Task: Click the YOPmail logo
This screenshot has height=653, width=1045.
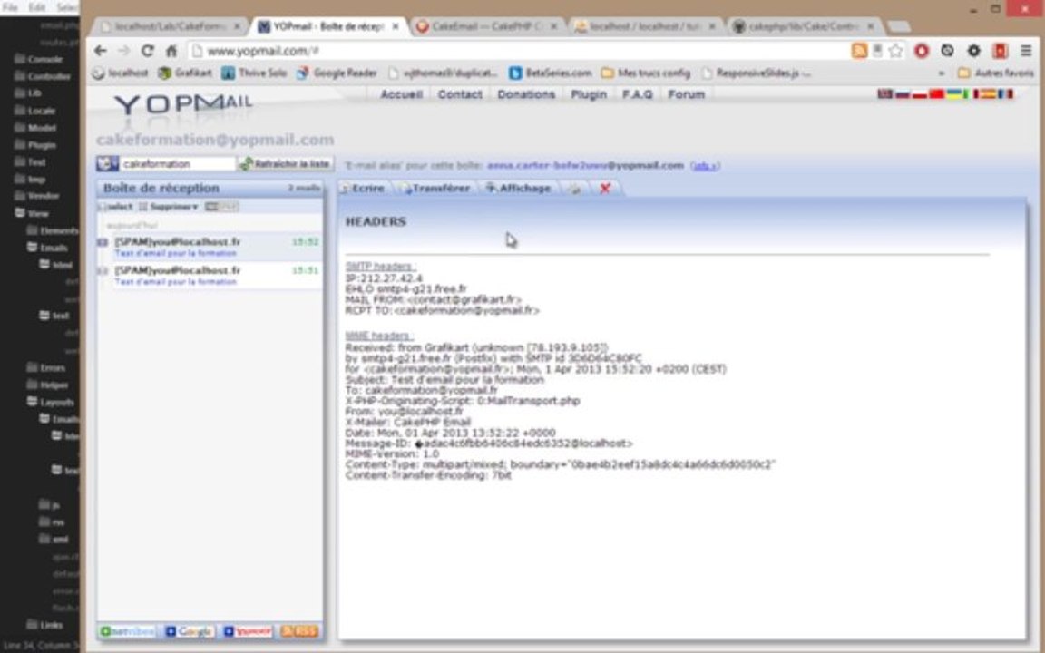Action: tap(183, 103)
